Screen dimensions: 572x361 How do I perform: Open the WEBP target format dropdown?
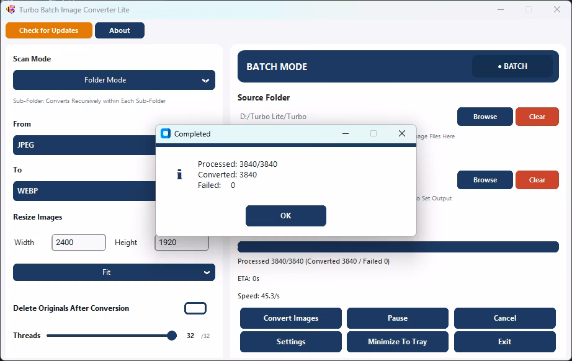84,190
